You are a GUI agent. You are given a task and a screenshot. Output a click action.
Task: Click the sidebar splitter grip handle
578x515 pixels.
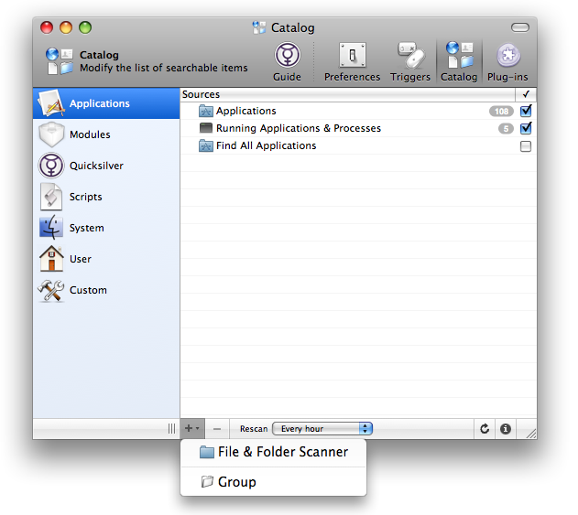click(x=171, y=429)
